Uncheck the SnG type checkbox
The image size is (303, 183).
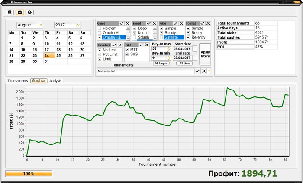click(127, 54)
